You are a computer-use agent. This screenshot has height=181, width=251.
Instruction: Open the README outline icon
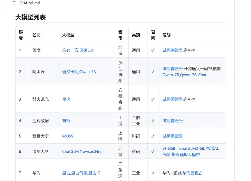pos(13,3)
